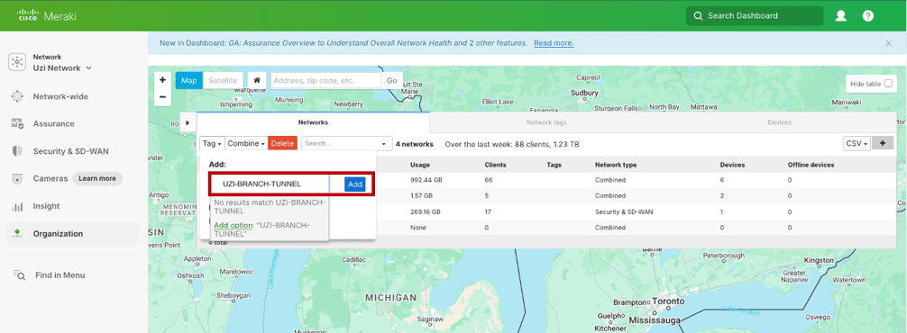The image size is (907, 333).
Task: Click the 4 networks count text
Action: point(414,144)
